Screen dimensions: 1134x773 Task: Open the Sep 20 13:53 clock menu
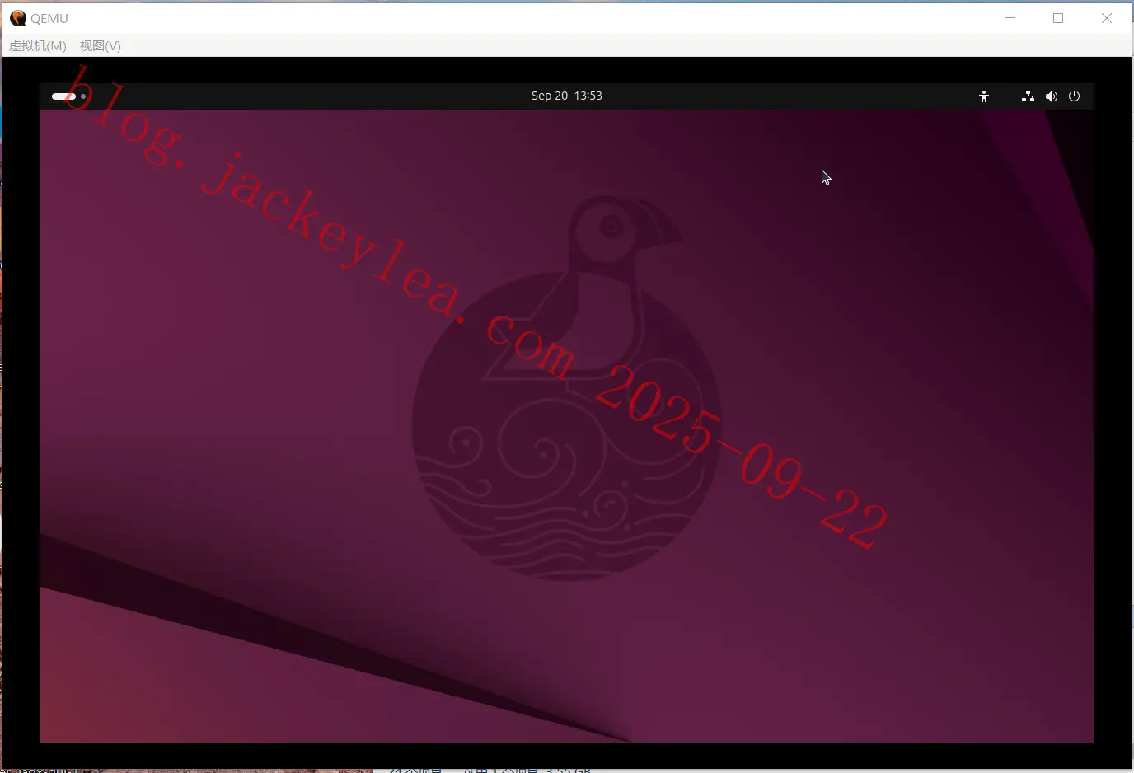(x=567, y=96)
